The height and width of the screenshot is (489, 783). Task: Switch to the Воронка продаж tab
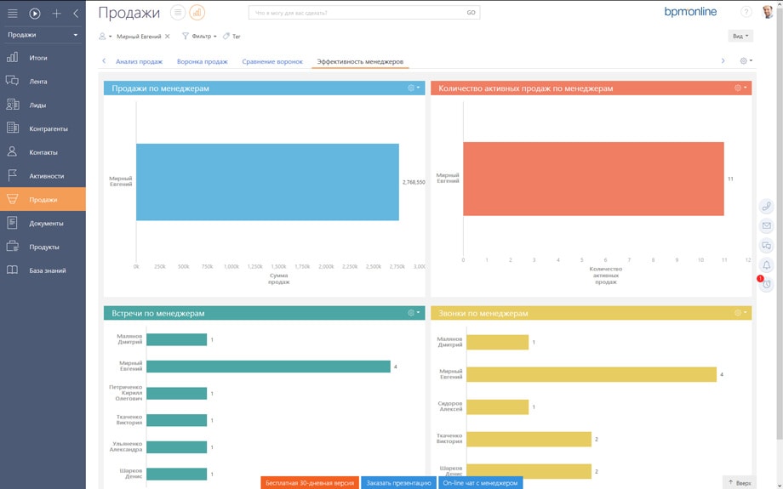pos(203,61)
